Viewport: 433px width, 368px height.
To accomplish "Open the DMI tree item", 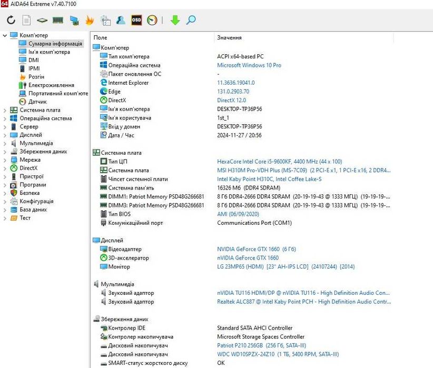I will (x=33, y=60).
